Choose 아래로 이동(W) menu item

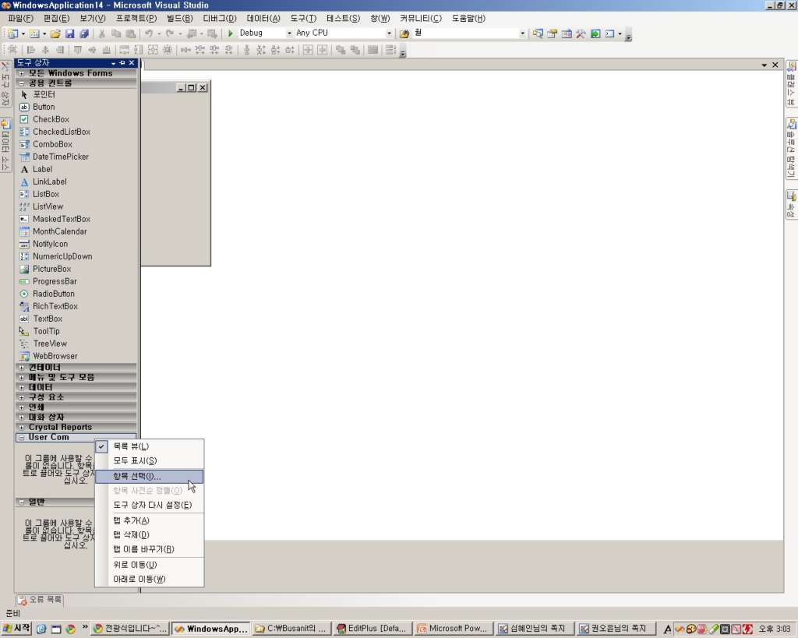pyautogui.click(x=150, y=579)
